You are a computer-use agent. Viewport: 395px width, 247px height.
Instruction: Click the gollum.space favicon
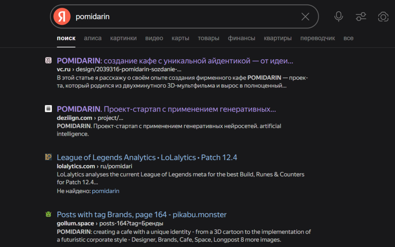(48, 214)
